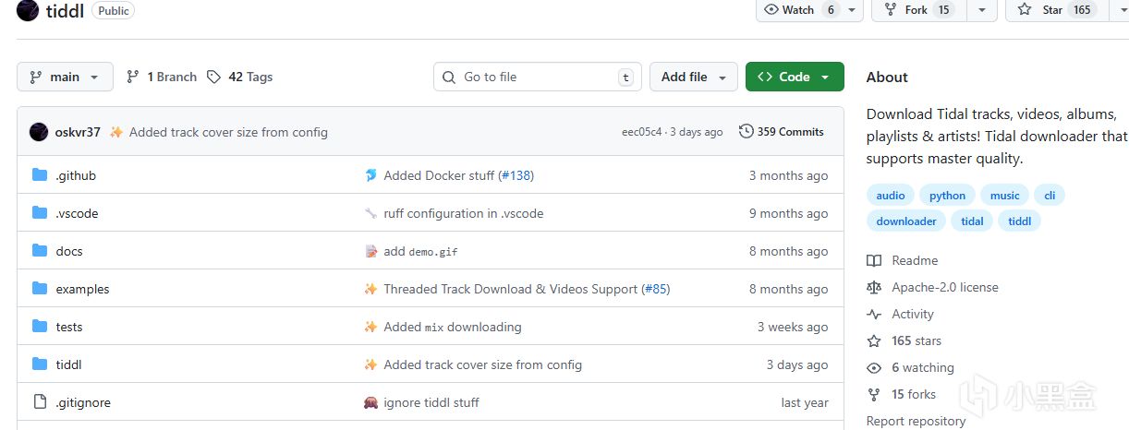Expand the Add file menu
Image resolution: width=1129 pixels, height=430 pixels.
coord(694,77)
